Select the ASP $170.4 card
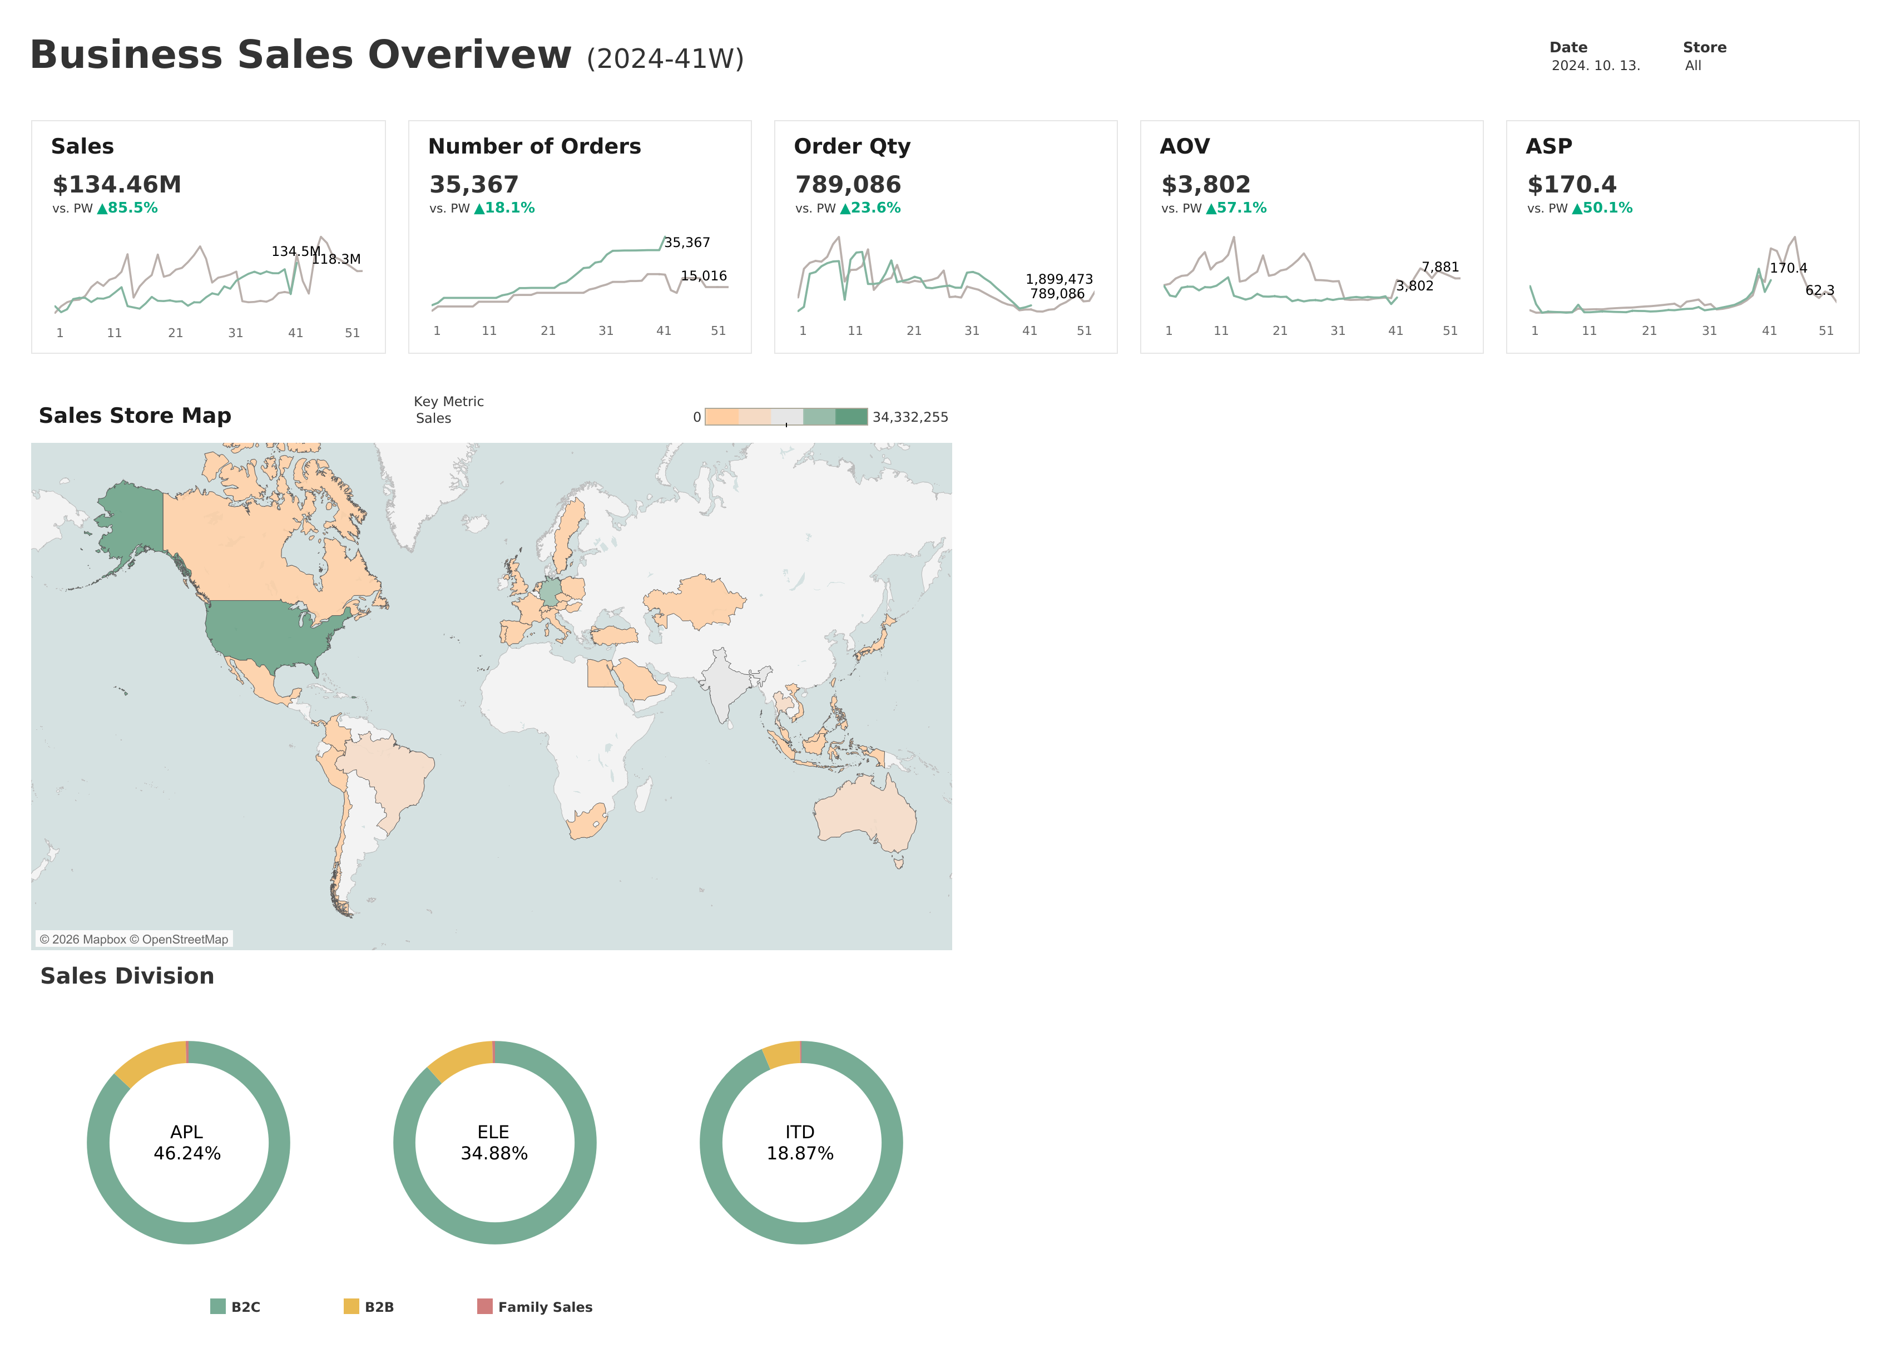Viewport: 1891px width, 1363px height. (1682, 237)
